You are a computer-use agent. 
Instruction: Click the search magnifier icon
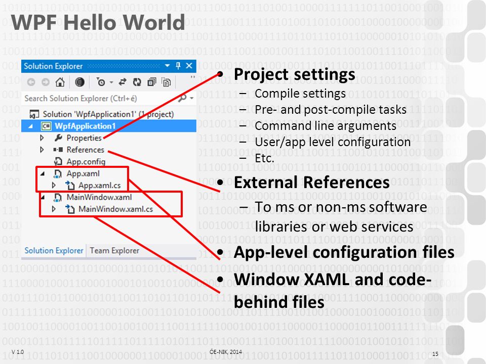182,98
